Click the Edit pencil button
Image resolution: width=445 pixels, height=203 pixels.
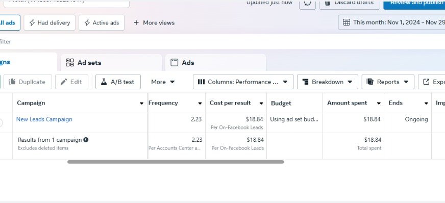tap(72, 82)
